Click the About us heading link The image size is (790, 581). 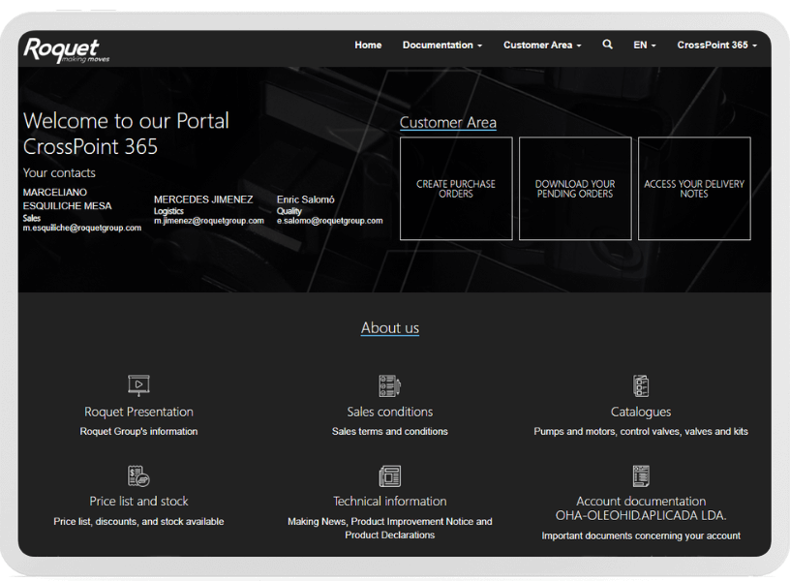pos(389,328)
